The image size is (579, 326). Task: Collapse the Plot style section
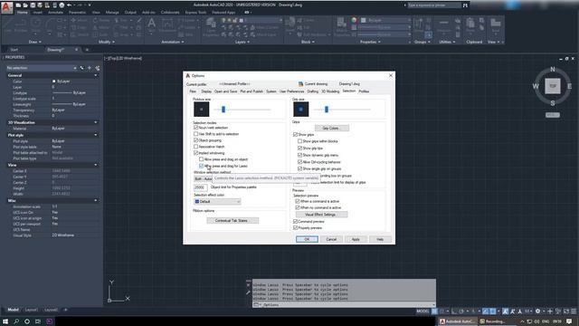tap(96, 135)
